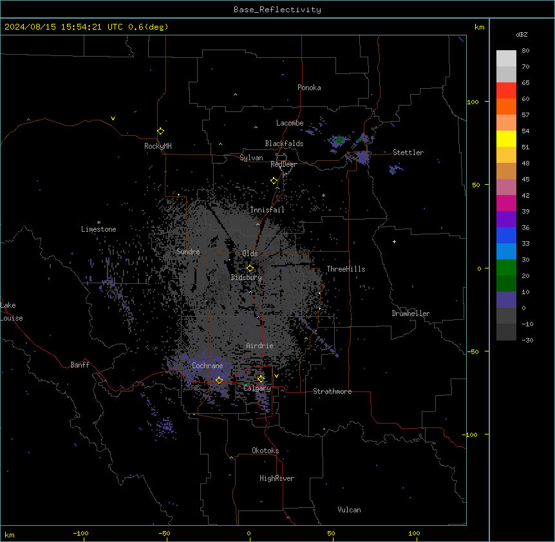The height and width of the screenshot is (542, 555).
Task: Select the Banff label
Action: point(80,365)
